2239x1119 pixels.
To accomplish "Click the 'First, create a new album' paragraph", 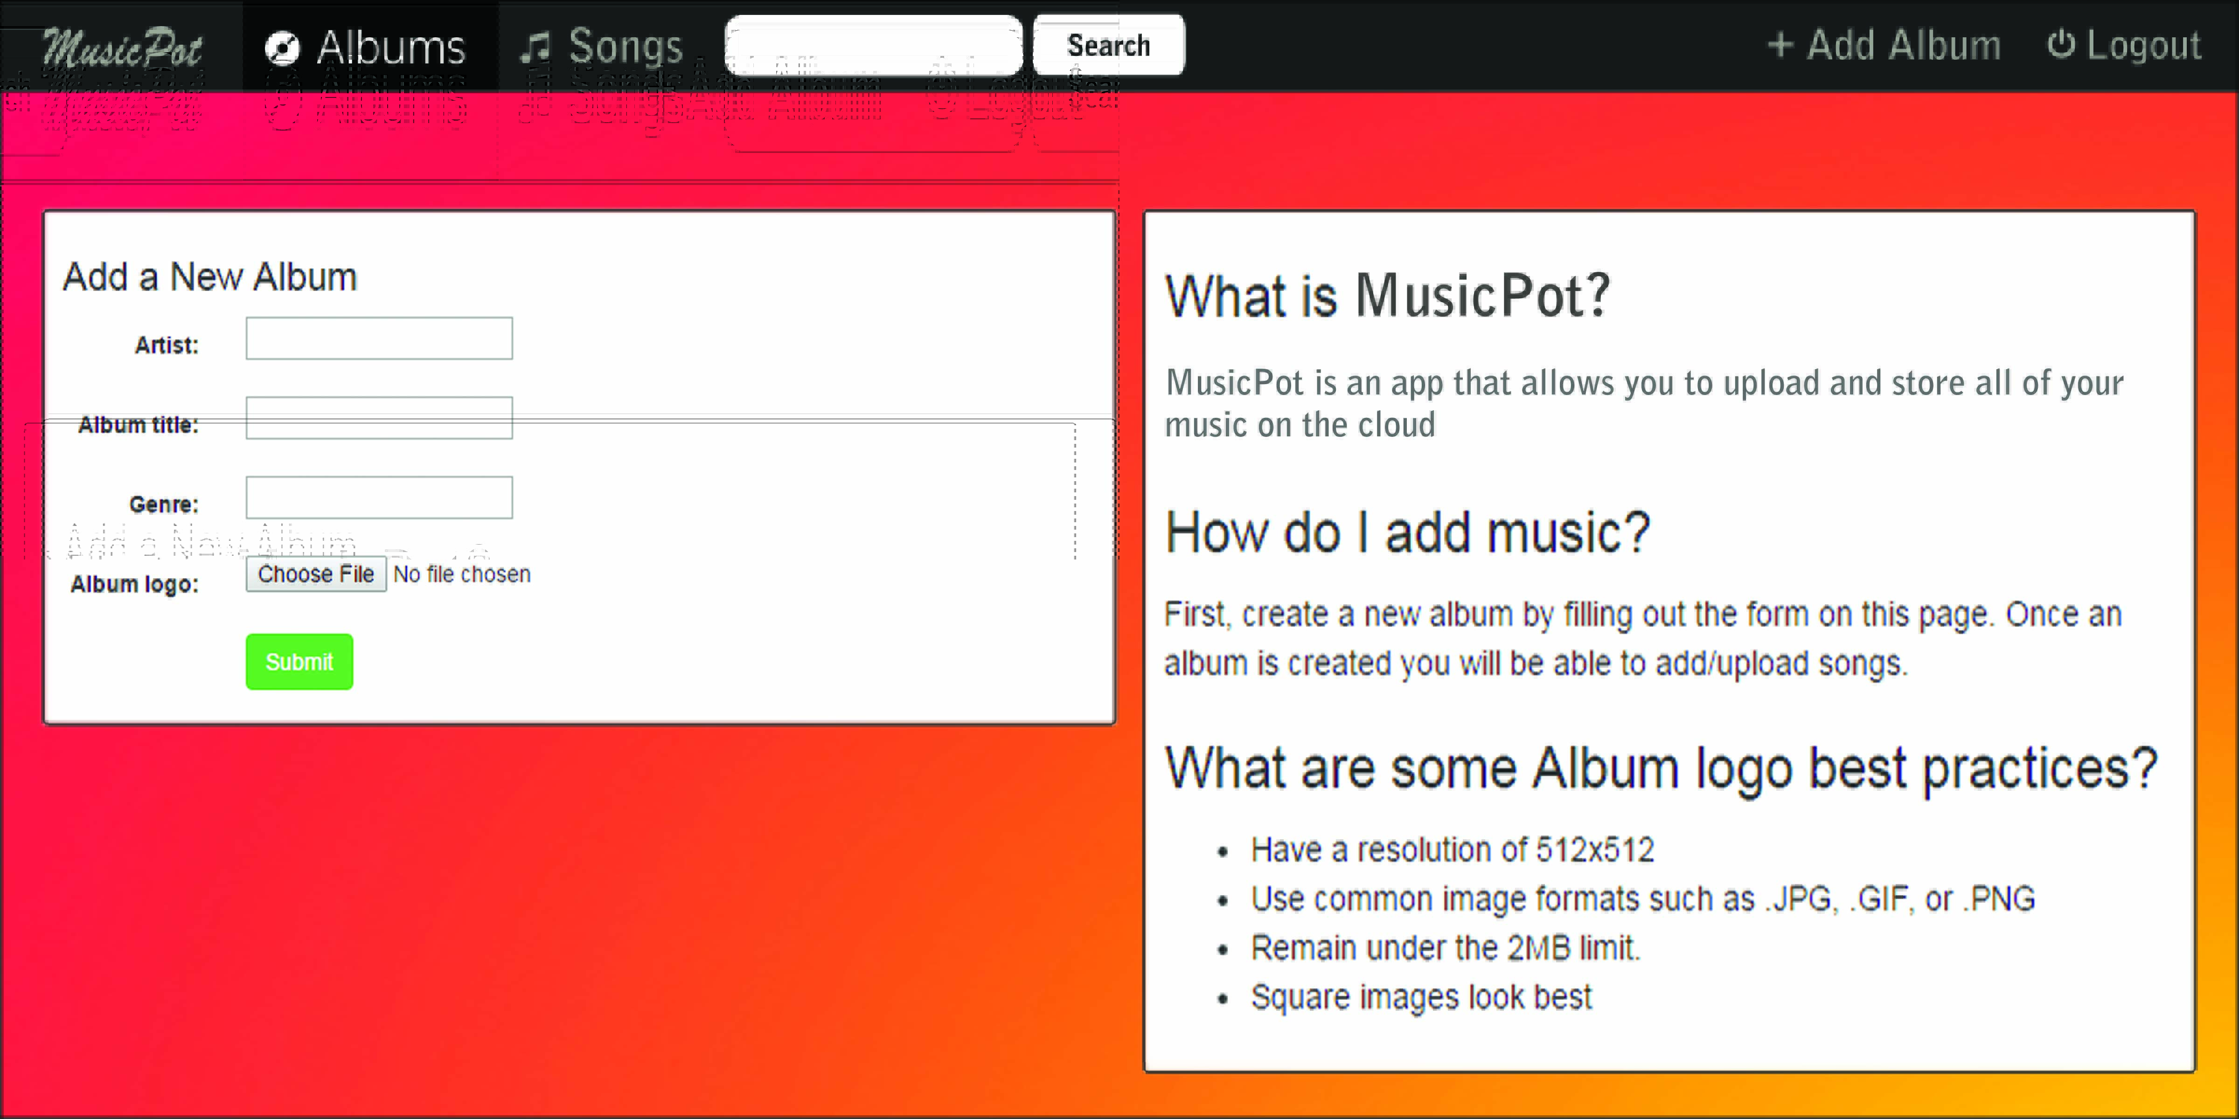I will coord(1643,639).
